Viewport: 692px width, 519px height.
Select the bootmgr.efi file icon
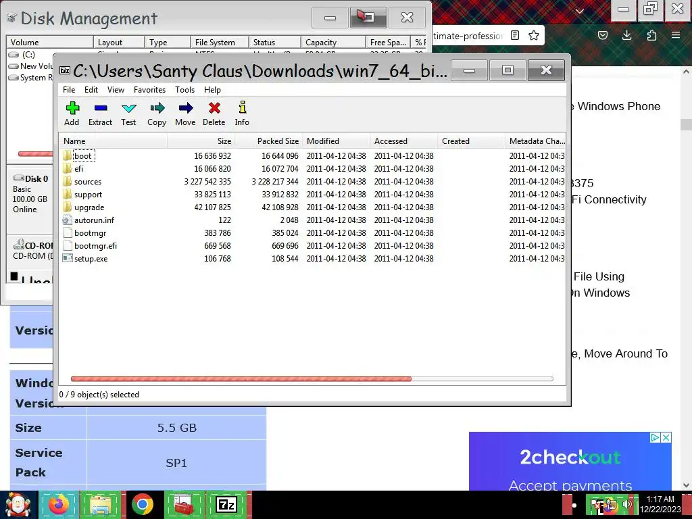tap(67, 245)
